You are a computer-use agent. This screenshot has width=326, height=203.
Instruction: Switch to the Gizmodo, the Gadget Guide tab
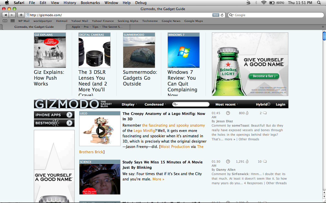(34, 27)
